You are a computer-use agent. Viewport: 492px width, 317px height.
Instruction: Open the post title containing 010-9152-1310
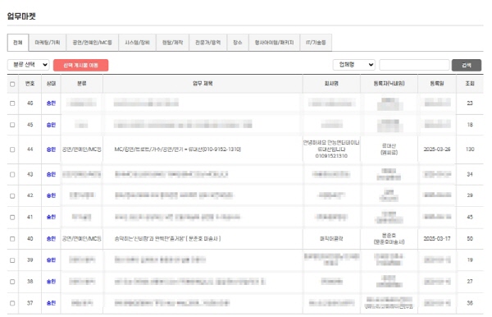tap(178, 149)
